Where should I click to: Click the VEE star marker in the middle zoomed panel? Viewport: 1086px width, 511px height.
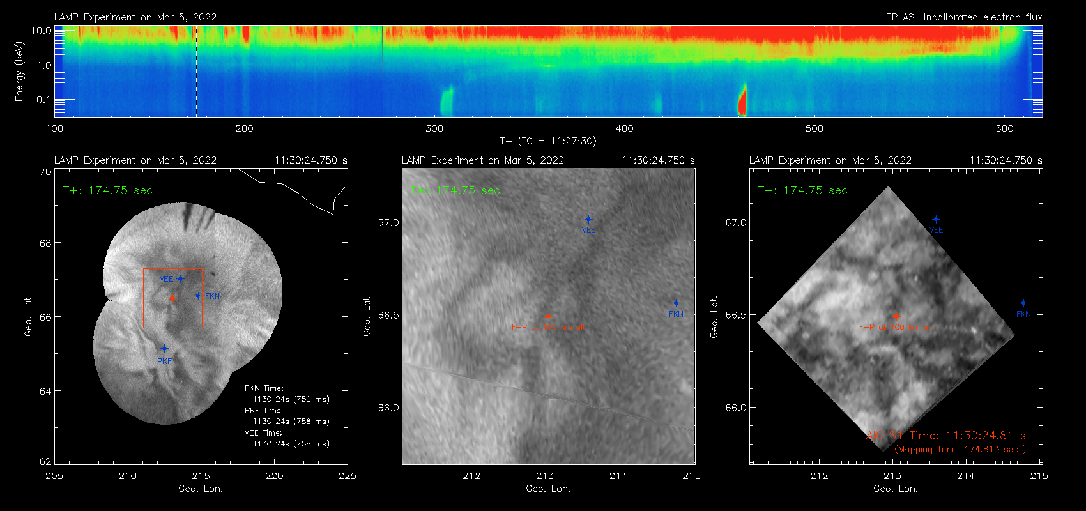pos(588,220)
